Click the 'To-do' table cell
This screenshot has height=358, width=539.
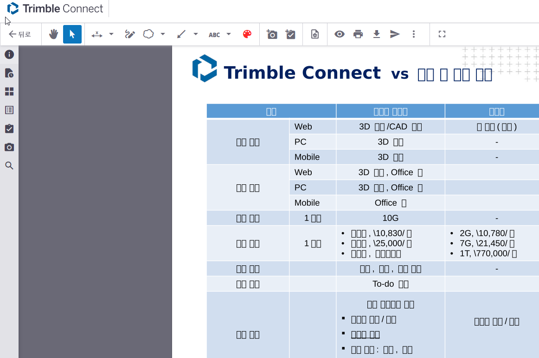[391, 284]
